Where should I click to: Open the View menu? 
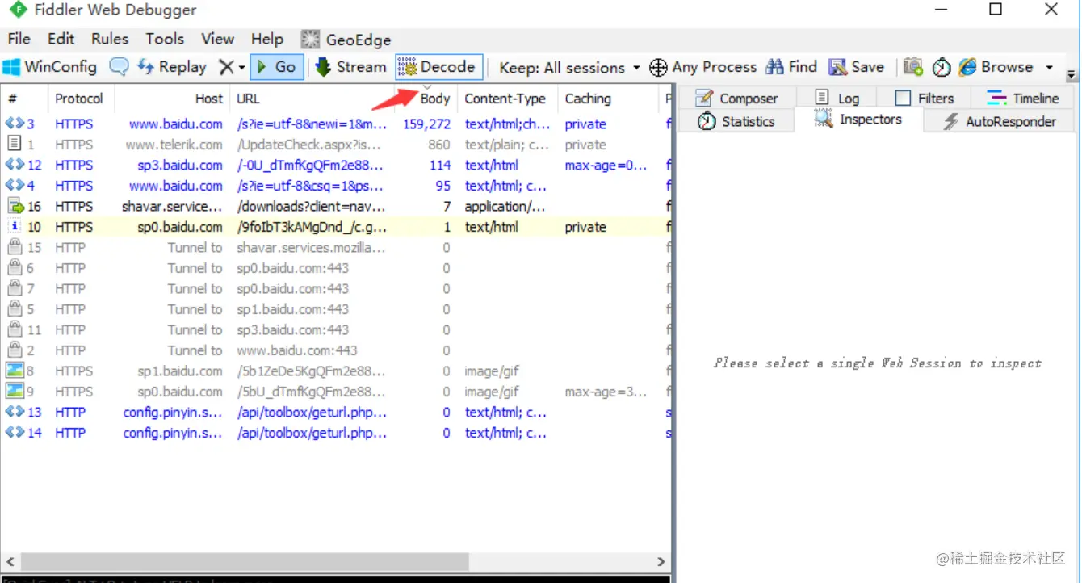pyautogui.click(x=217, y=39)
